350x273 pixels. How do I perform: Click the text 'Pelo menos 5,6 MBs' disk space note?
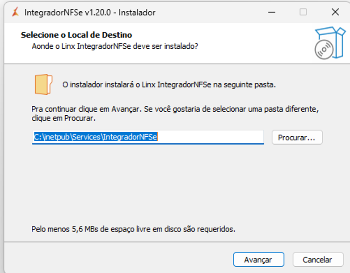coord(133,229)
